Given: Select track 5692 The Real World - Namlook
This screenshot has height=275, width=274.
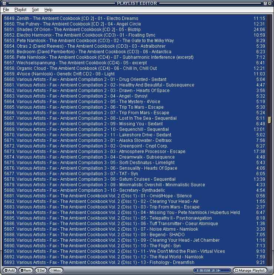Looking at the screenshot, I should 134,257.
